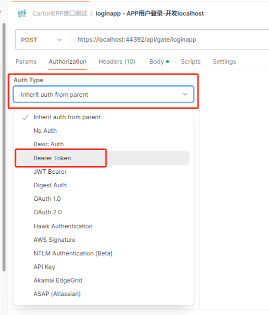
Task: Open the POST method dropdown
Action: click(41, 40)
